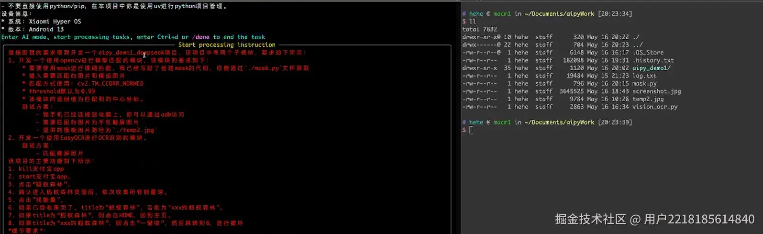This screenshot has height=234, width=763.
Task: Click the file size value 19484
Action: pyautogui.click(x=575, y=76)
